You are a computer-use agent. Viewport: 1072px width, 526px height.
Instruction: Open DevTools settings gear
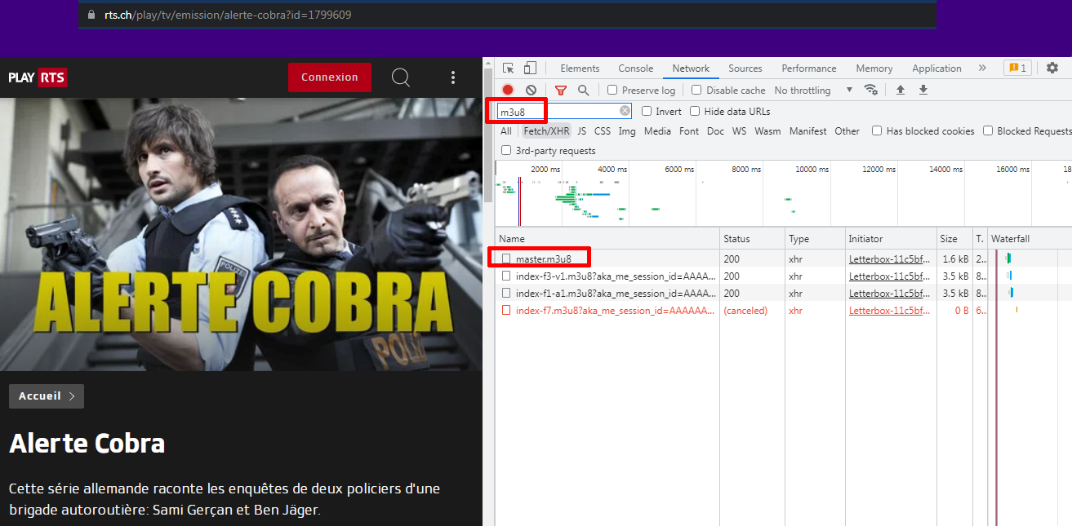click(1052, 68)
